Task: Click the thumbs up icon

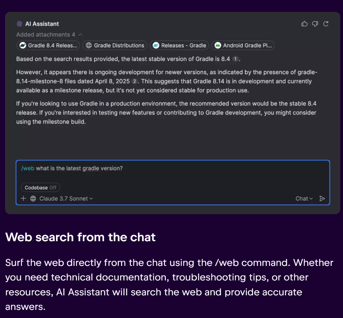Action: (304, 24)
